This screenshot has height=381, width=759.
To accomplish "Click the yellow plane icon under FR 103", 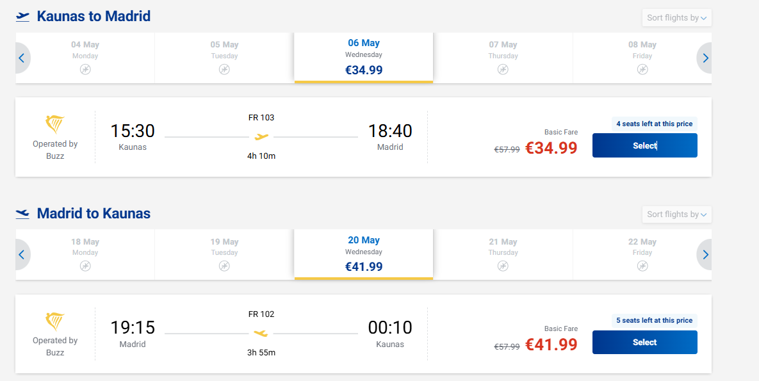I will coord(261,136).
